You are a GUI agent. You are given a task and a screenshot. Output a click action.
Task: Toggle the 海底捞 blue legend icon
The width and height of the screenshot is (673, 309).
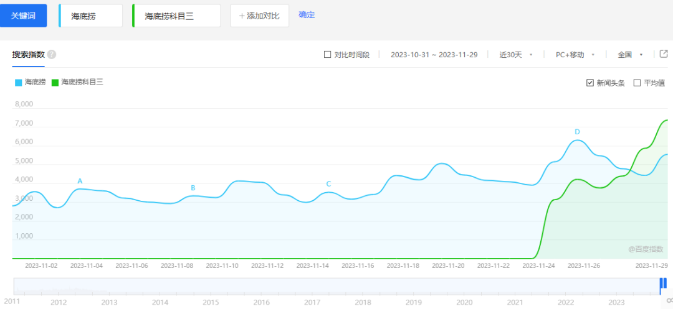19,82
